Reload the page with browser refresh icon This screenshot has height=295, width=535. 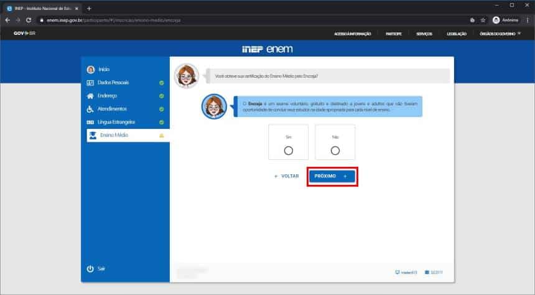(29, 20)
